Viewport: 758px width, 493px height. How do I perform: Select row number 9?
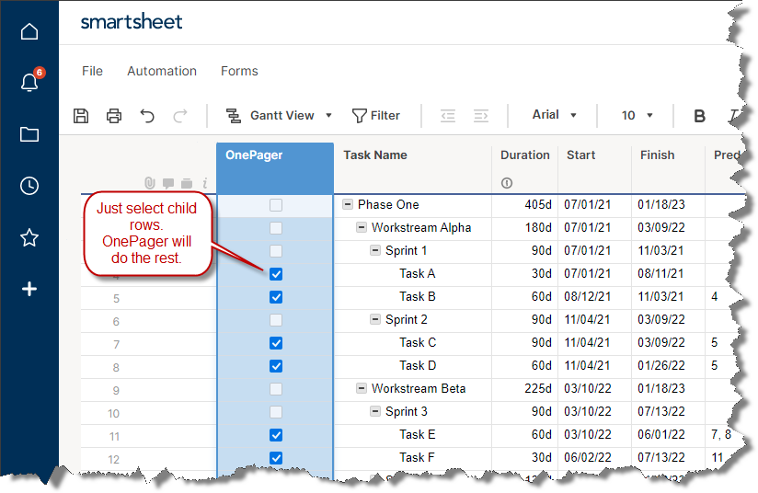coord(116,391)
